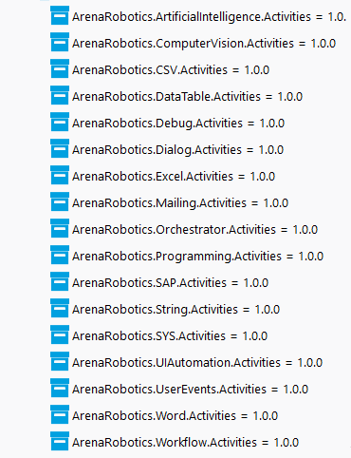The image size is (351, 458).
Task: Select ArenaRobotics.Workflow.Activities = 1.0.0 entry
Action: 185,443
